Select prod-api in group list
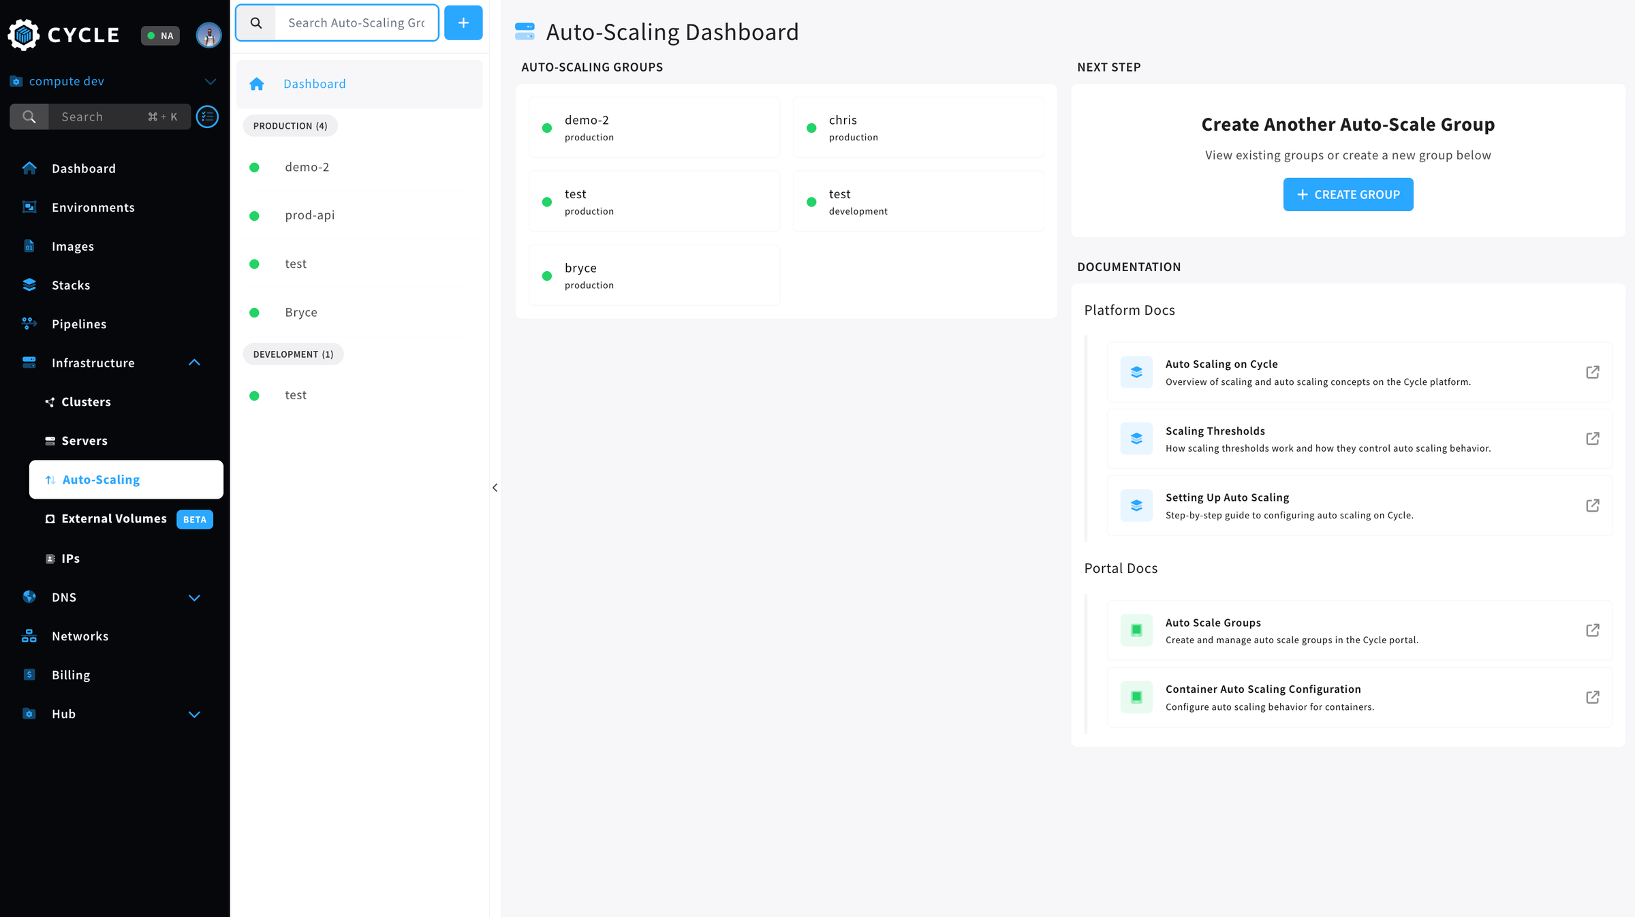Screen dimensions: 1635x917 [359, 215]
